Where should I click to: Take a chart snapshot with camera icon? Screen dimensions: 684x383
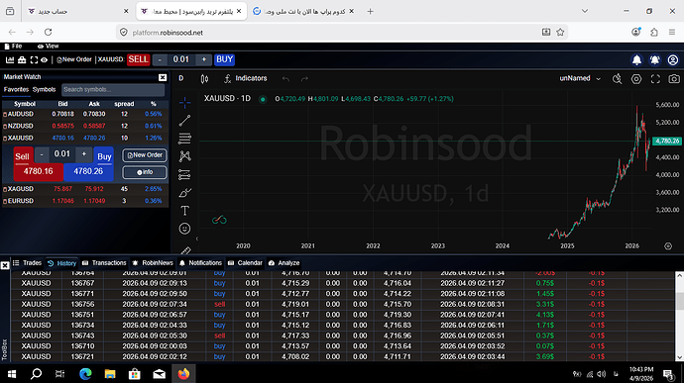coord(674,79)
